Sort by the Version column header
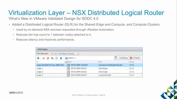Screen dimensions: 177x99 point(136,62)
